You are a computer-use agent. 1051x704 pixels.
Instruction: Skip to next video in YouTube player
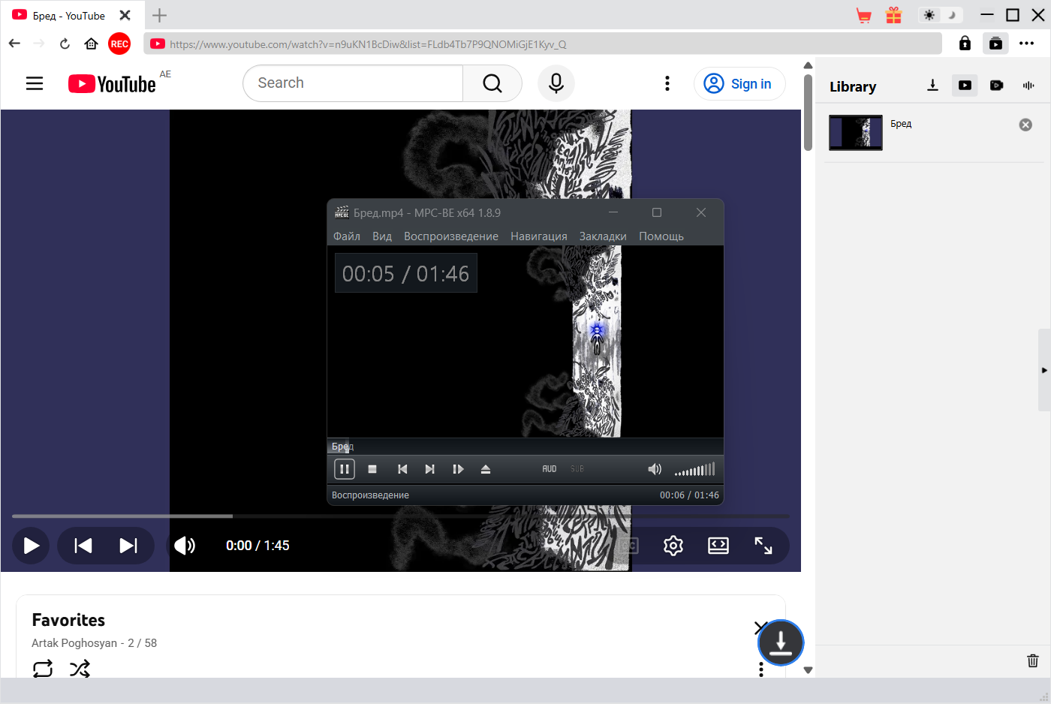[128, 546]
